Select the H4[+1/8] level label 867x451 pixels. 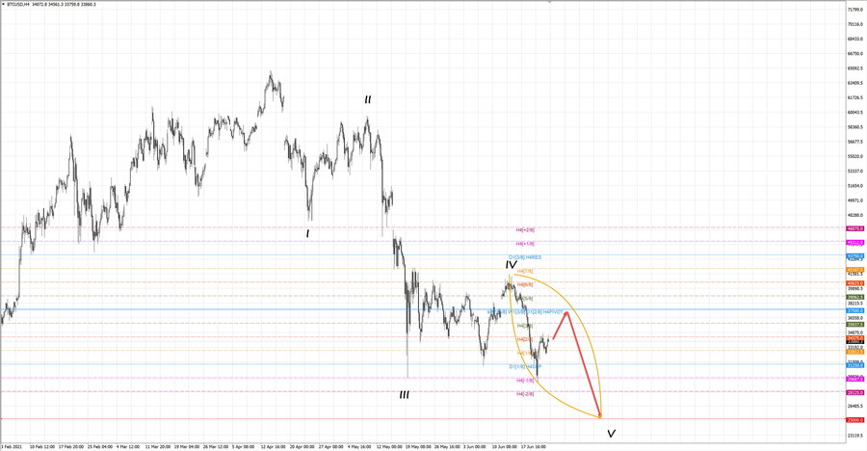(x=525, y=244)
